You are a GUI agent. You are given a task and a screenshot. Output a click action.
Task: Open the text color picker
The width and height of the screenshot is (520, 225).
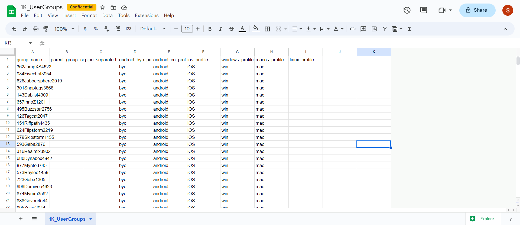click(242, 29)
